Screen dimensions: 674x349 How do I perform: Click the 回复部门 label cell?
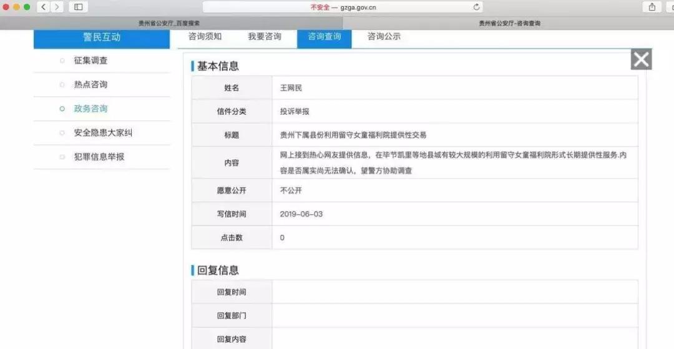[x=232, y=315]
